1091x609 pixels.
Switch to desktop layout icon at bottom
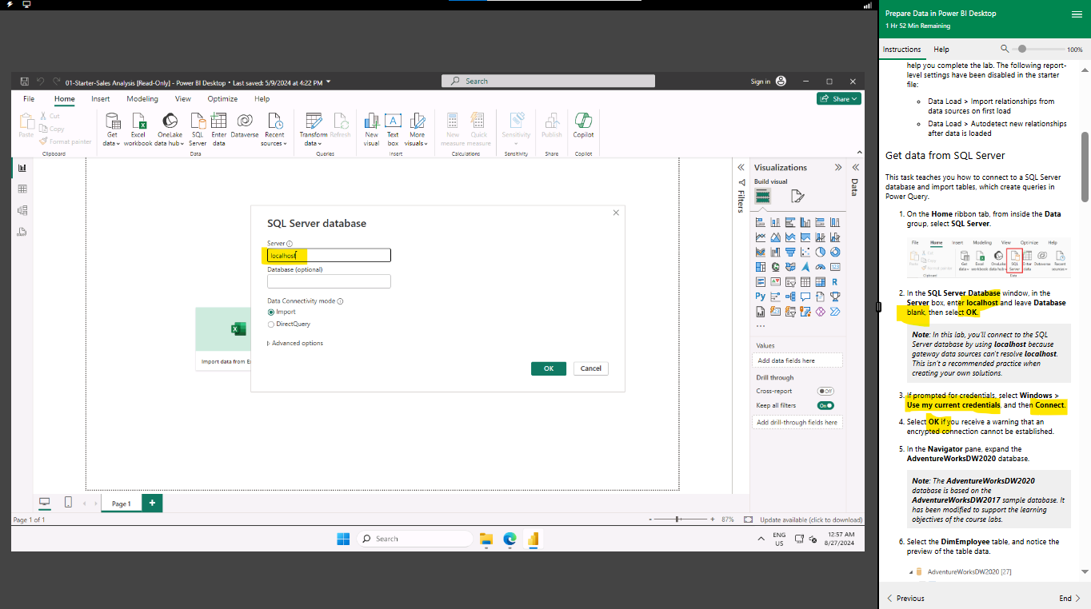click(x=45, y=502)
